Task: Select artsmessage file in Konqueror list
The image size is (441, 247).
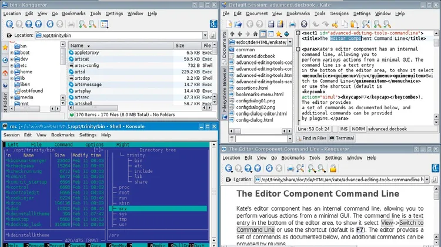Action: click(88, 84)
